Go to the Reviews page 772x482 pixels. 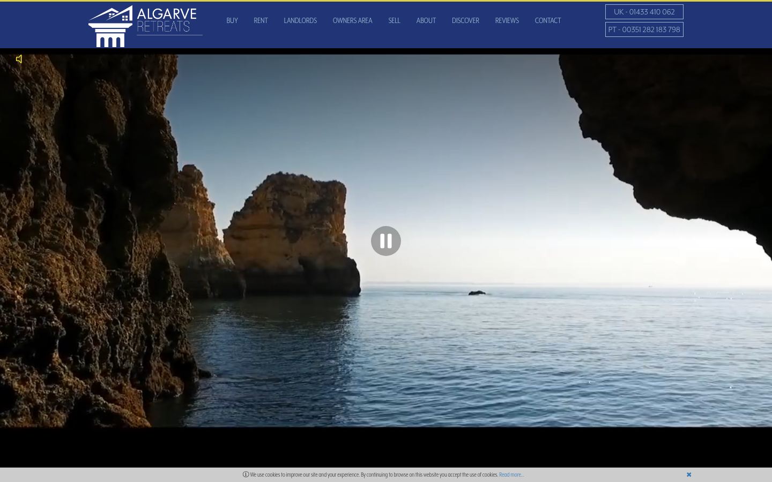pyautogui.click(x=507, y=20)
